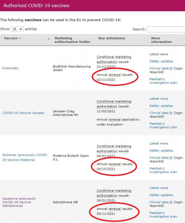Open the Show entries dropdown
The image size is (185, 223).
click(x=17, y=29)
